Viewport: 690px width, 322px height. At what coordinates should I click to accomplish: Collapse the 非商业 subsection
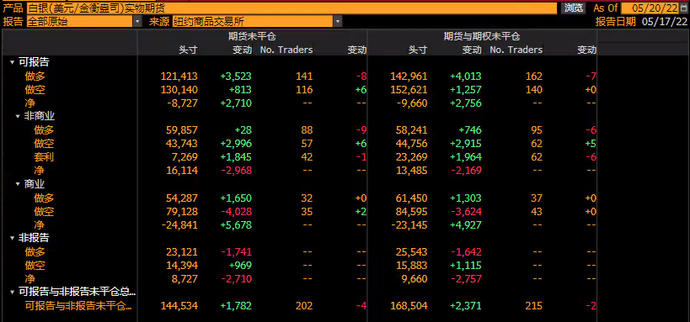pyautogui.click(x=18, y=116)
